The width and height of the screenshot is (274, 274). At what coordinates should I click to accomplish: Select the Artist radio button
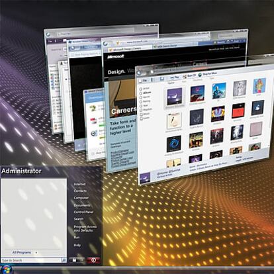140,89
